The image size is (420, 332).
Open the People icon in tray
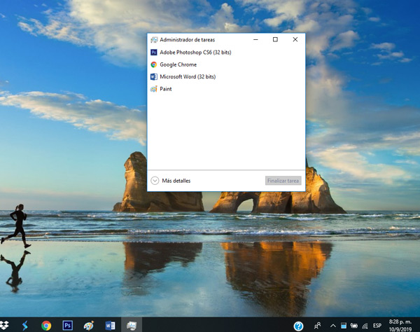click(317, 326)
